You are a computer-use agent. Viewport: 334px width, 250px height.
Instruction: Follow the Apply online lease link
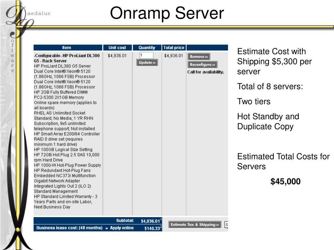tap(122, 228)
